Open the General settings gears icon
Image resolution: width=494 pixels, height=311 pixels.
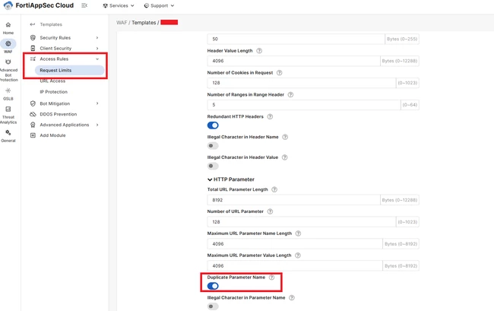click(x=8, y=132)
